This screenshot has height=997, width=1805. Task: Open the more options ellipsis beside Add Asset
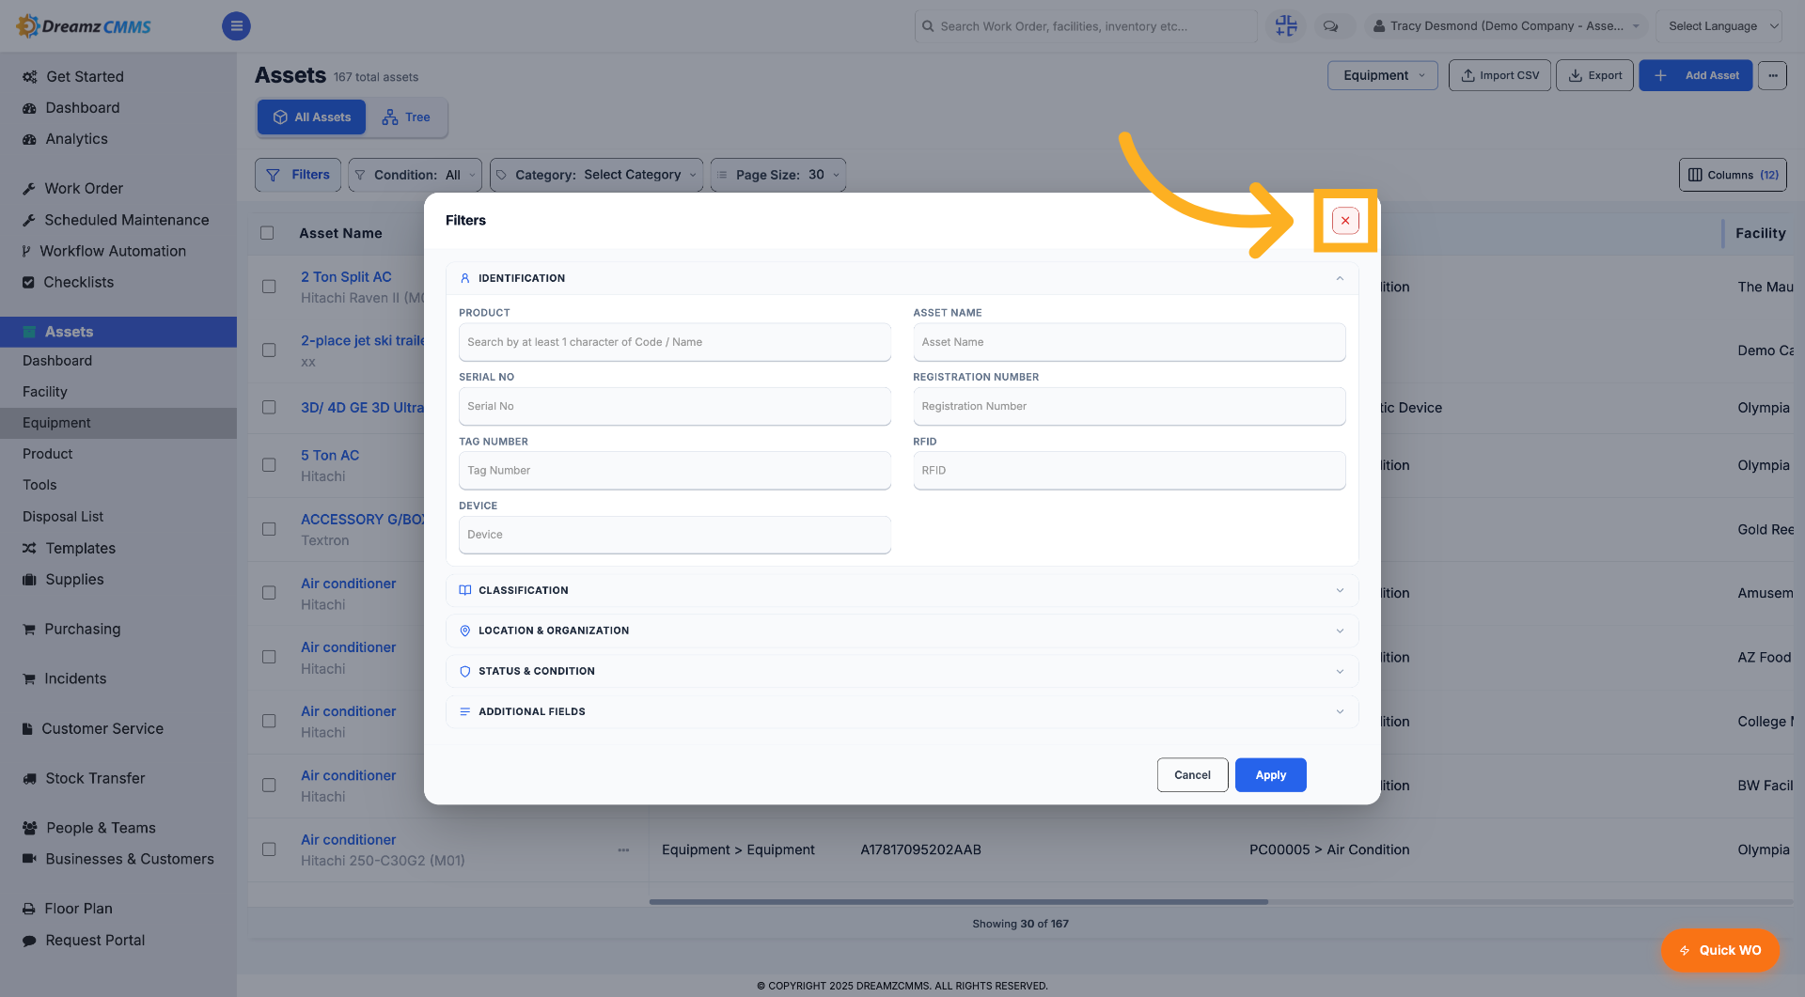tap(1772, 75)
